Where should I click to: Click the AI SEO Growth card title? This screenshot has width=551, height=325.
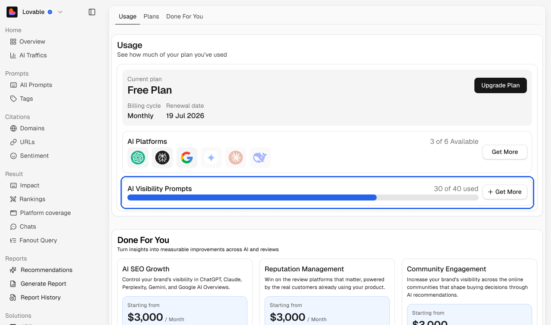click(x=146, y=269)
